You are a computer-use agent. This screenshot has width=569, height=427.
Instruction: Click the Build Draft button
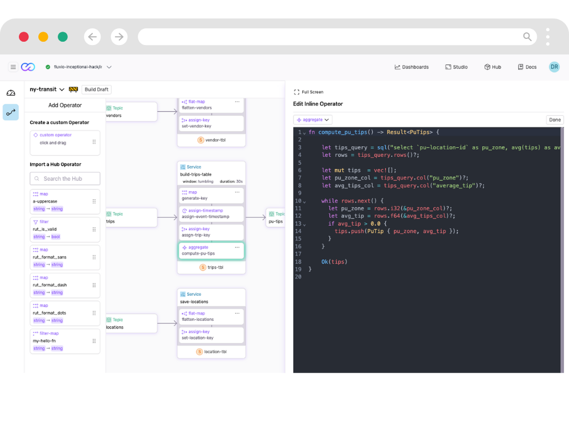(x=97, y=90)
